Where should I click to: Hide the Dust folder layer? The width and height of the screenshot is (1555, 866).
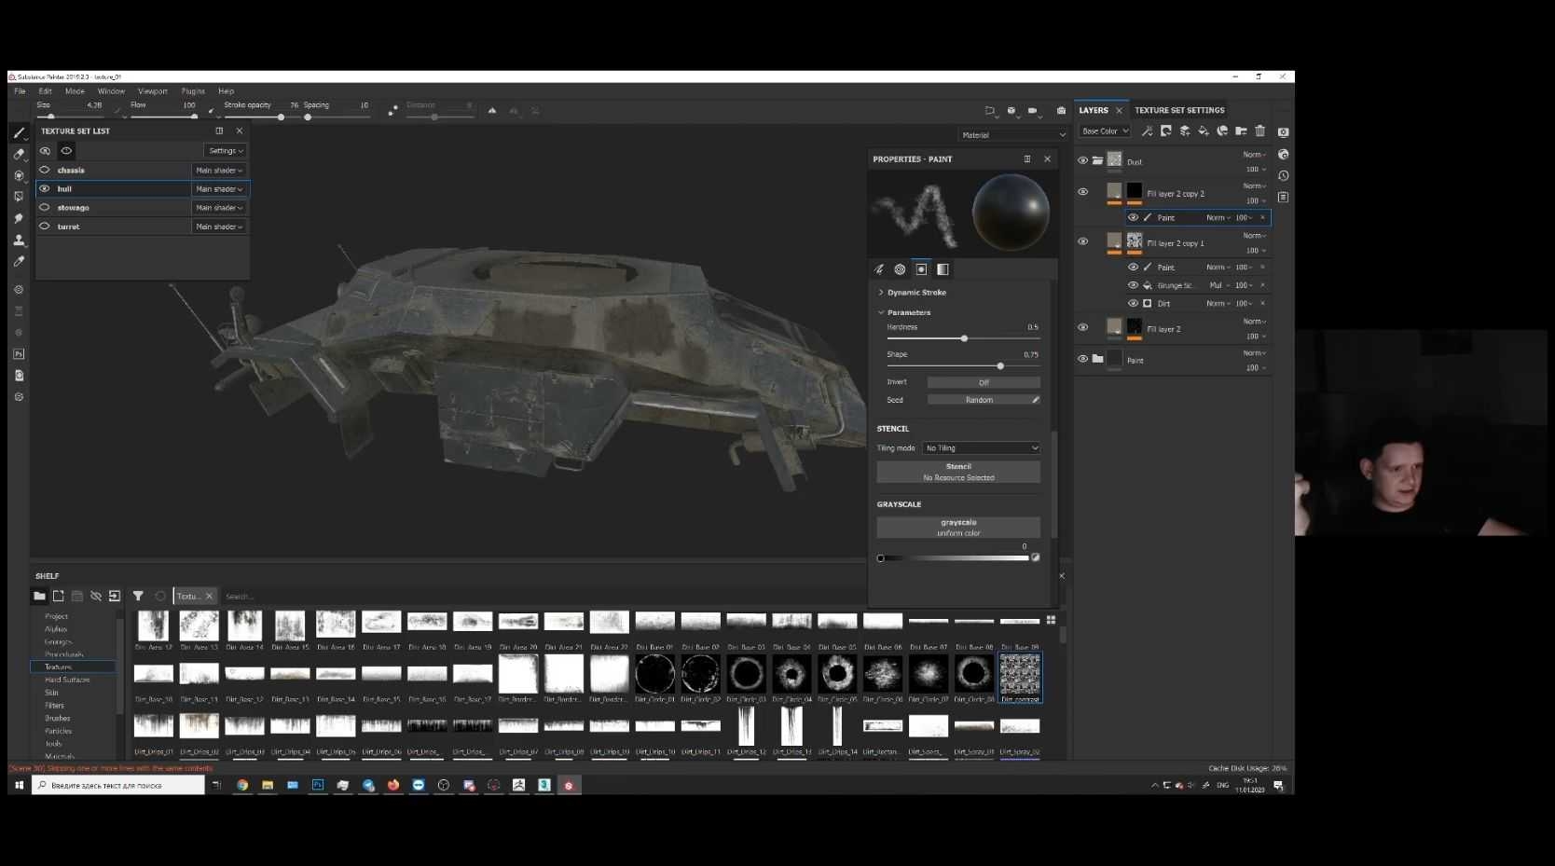(x=1083, y=160)
